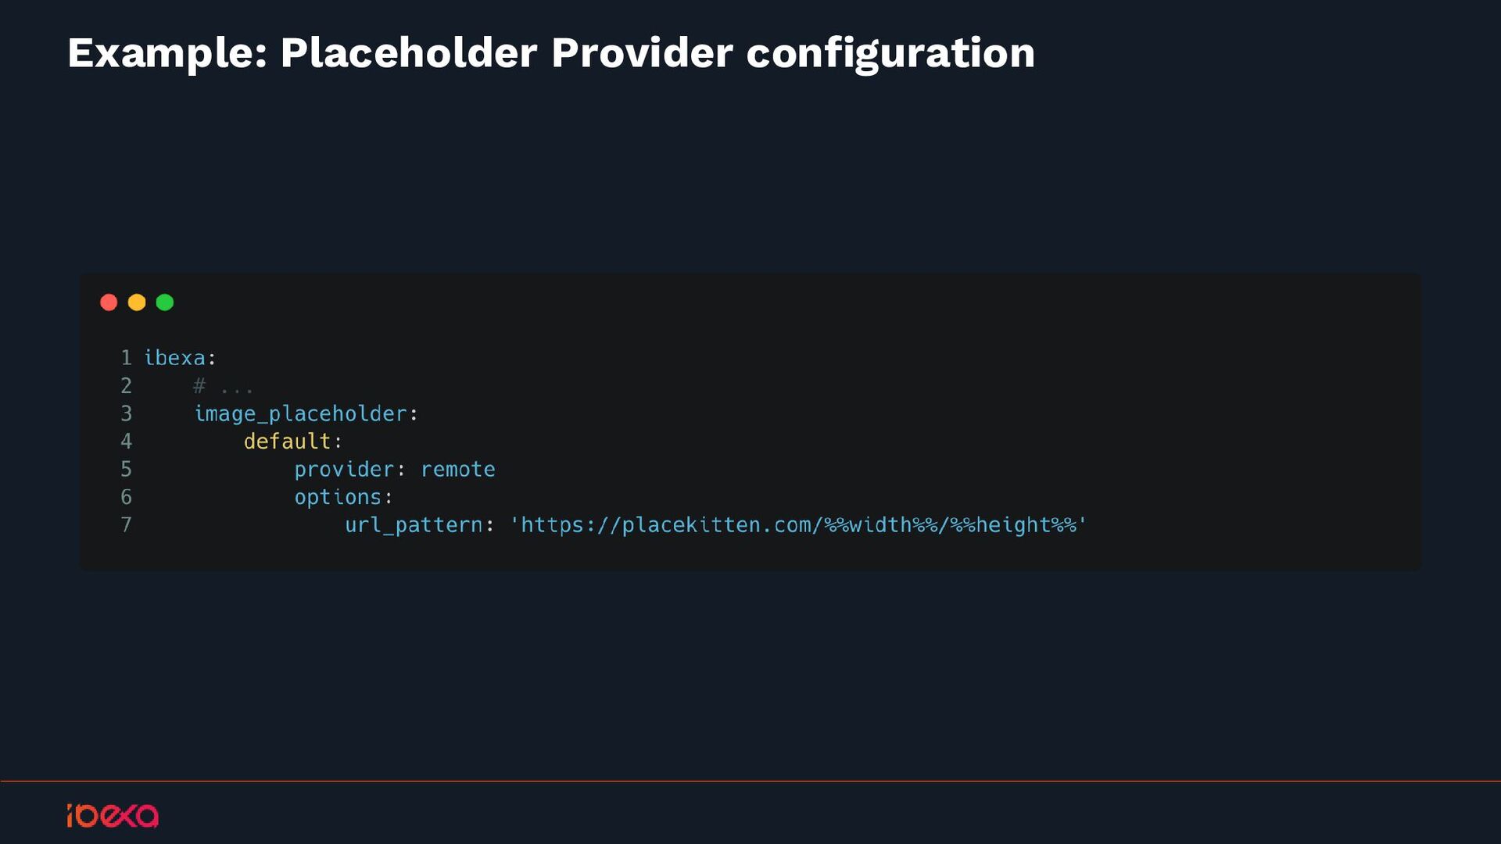Click the 'url_pattern' key on line 7
The image size is (1501, 844).
click(414, 525)
